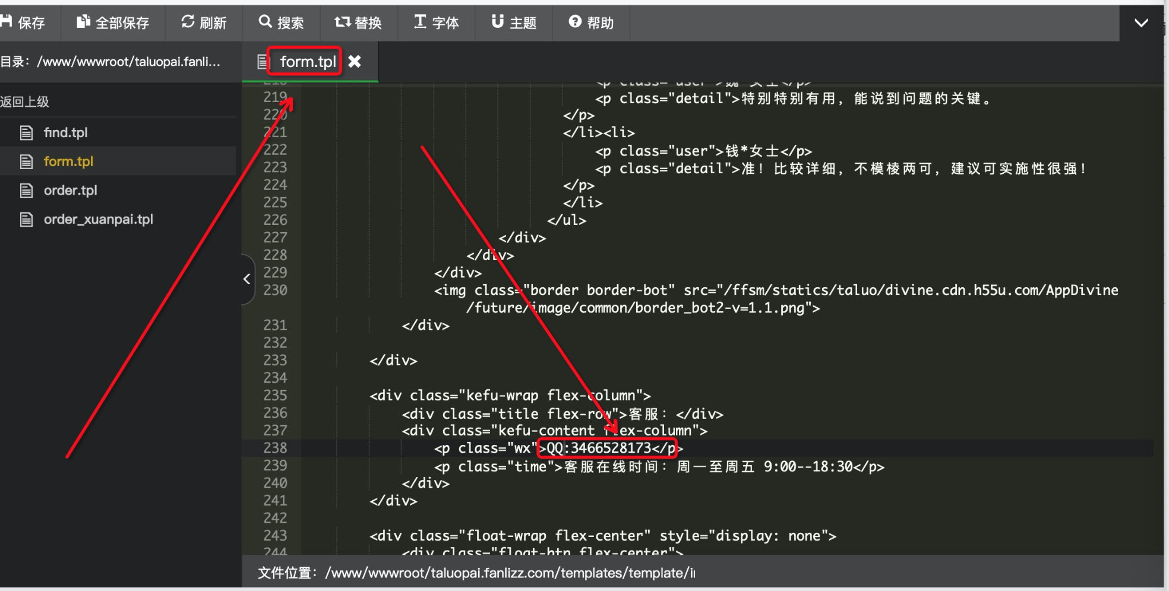Close the form.tpl tab
The width and height of the screenshot is (1169, 591).
click(x=355, y=61)
